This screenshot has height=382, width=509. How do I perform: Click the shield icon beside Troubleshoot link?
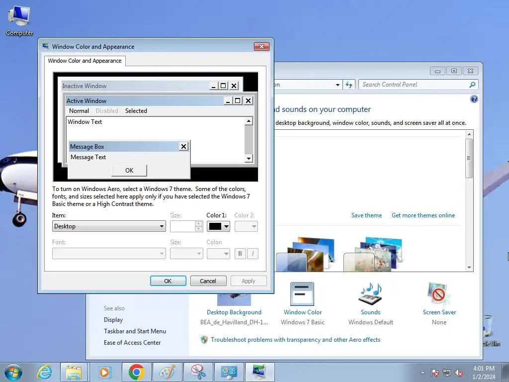click(x=204, y=339)
